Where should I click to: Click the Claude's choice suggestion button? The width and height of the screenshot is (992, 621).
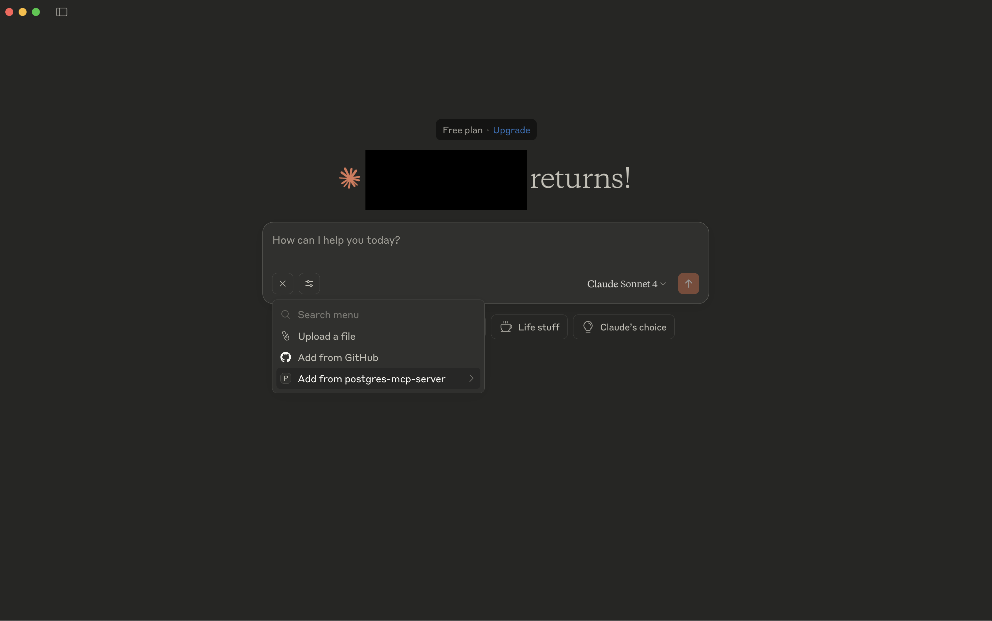[x=624, y=327]
